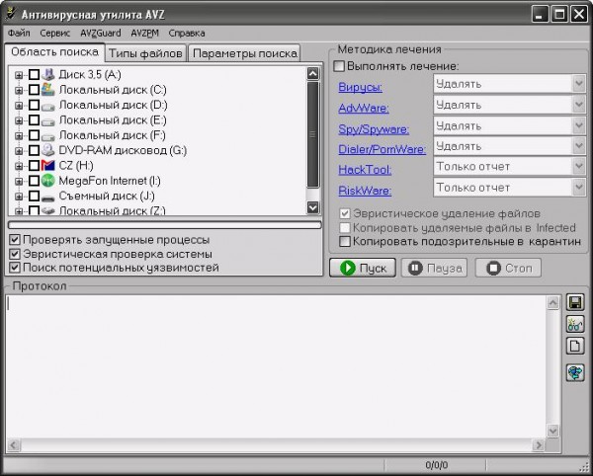
Task: Toggle Эвристическая проверка системы checkbox
Action: [x=15, y=254]
